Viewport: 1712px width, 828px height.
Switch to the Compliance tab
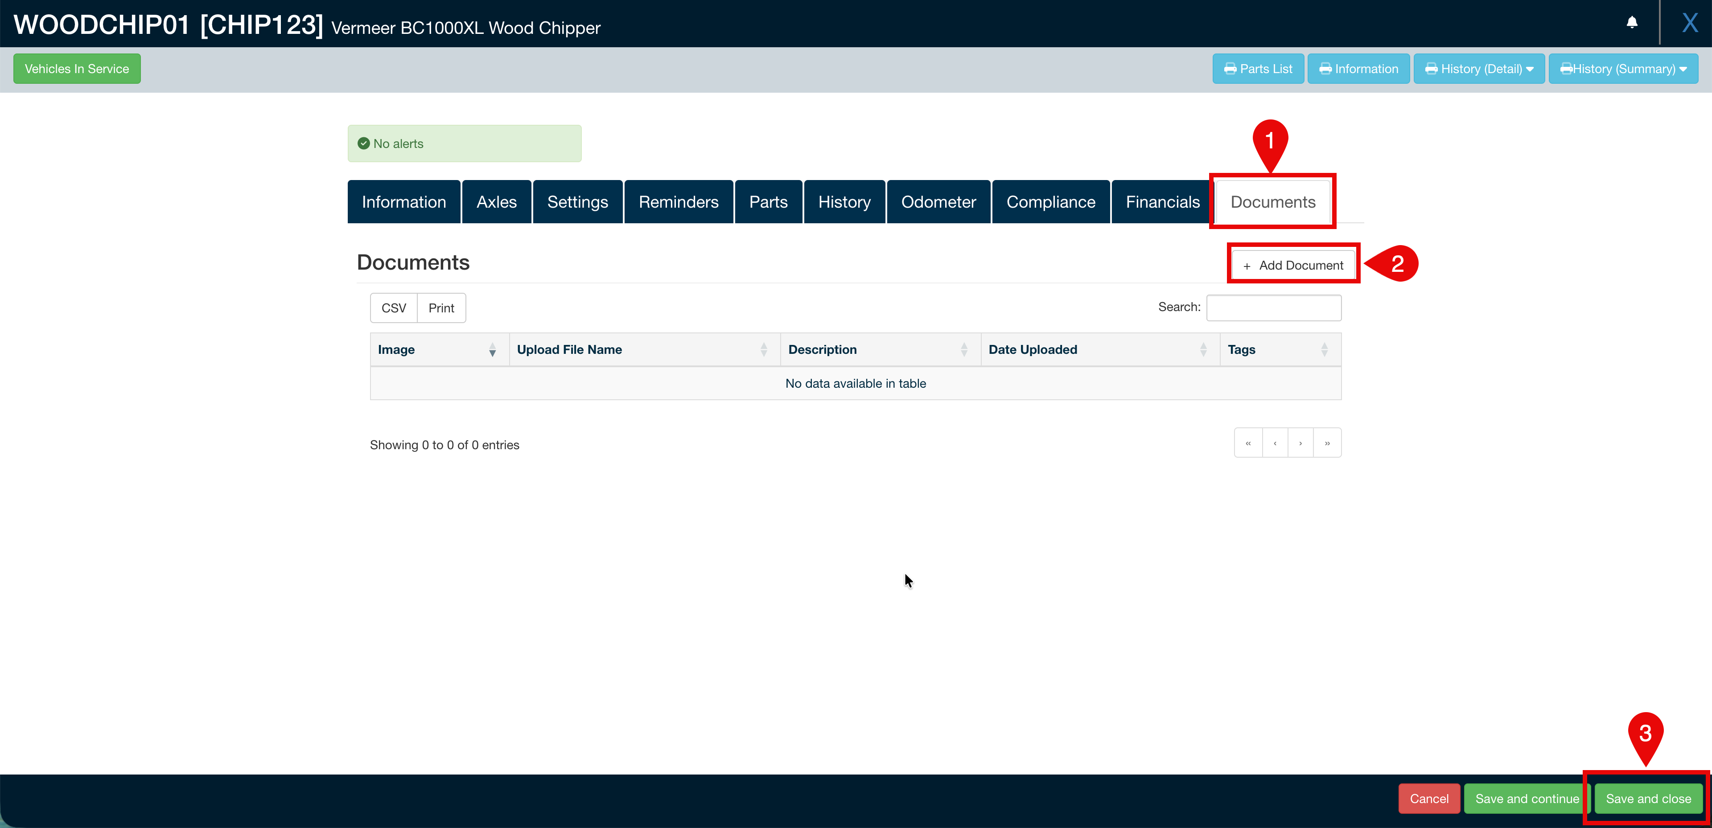pos(1051,202)
